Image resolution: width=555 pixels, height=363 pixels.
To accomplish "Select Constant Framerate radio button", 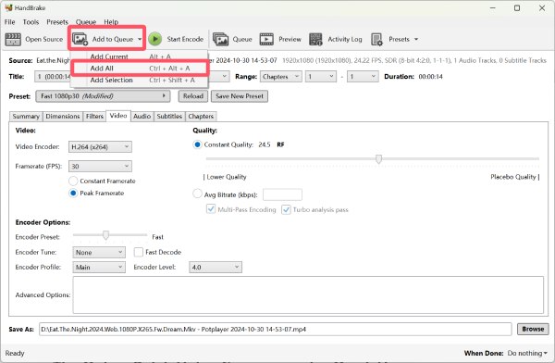I will [x=73, y=181].
